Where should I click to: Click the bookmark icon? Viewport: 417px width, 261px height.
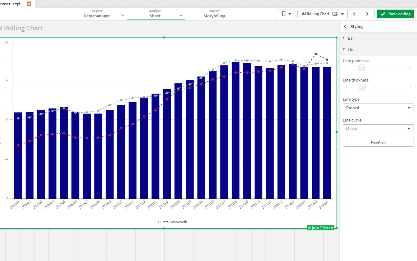283,14
